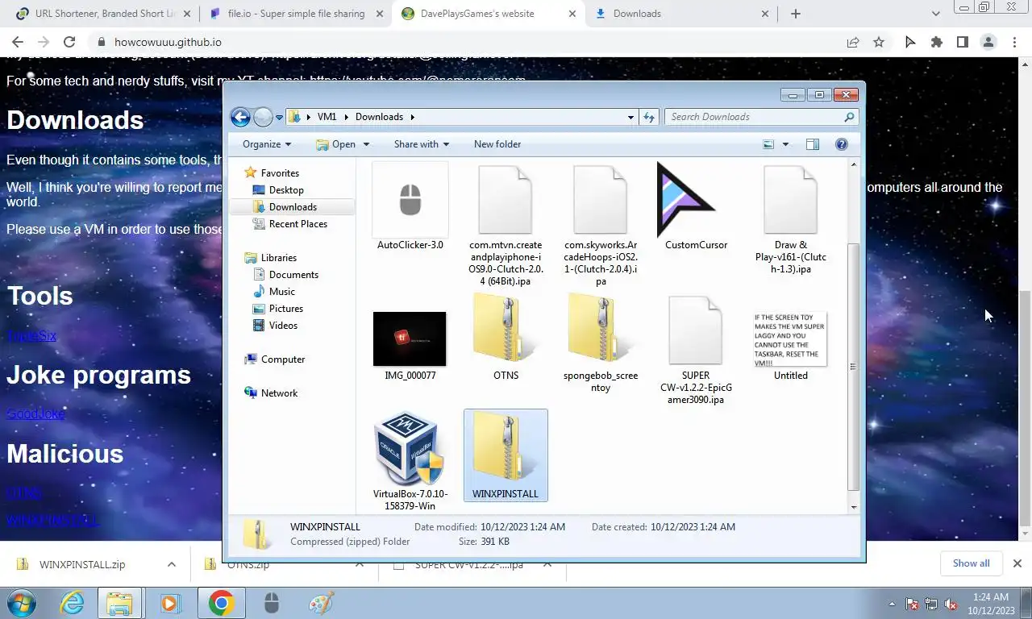Show the preview pane in Explorer
1032x619 pixels.
[813, 144]
